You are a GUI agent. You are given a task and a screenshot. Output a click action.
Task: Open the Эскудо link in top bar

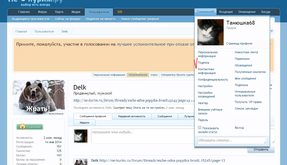click(x=266, y=12)
